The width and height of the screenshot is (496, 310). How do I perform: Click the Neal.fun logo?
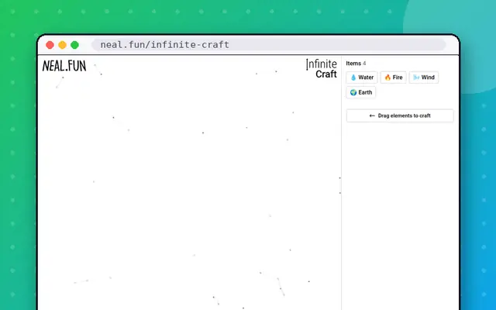point(64,66)
